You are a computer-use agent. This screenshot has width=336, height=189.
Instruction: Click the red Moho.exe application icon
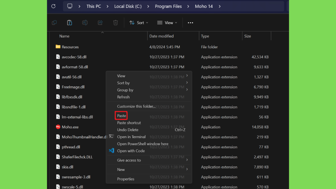coord(58,127)
